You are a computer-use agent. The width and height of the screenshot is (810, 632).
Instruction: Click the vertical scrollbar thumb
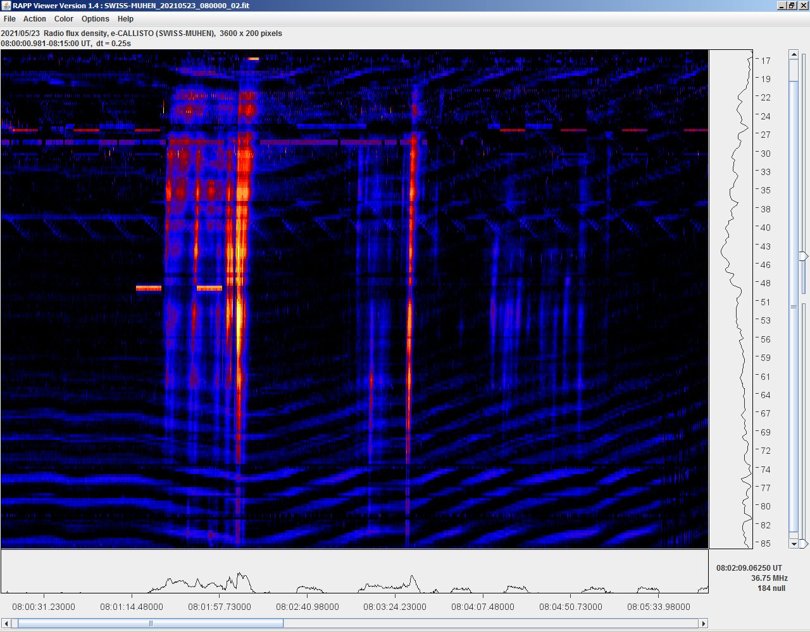click(794, 307)
